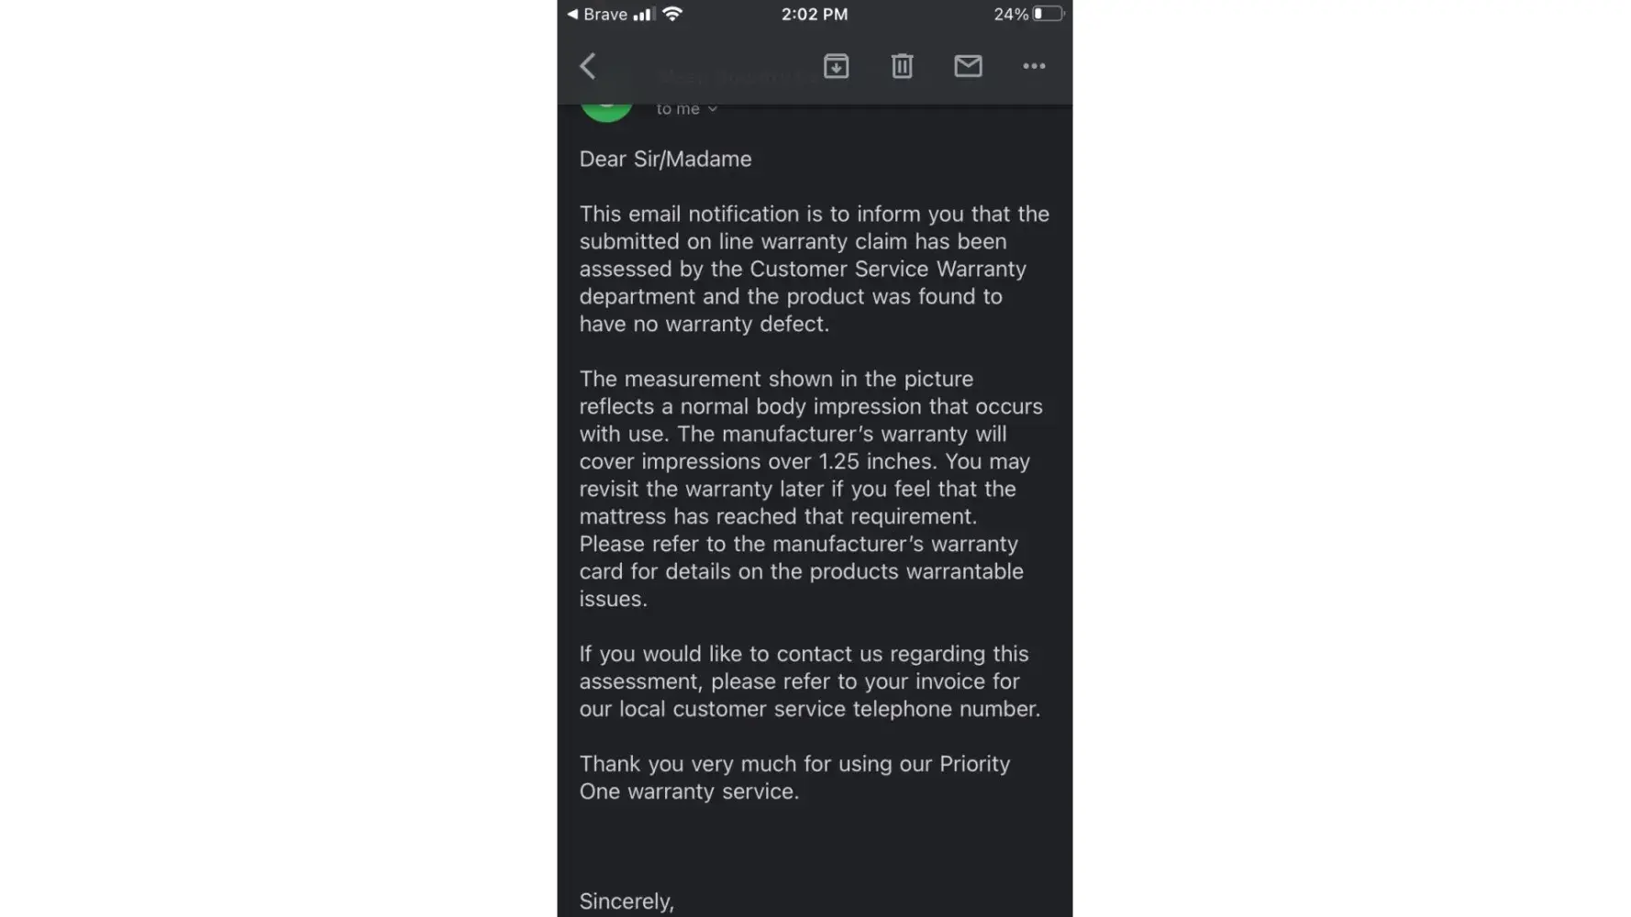Go back using the left chevron arrow

(x=588, y=66)
